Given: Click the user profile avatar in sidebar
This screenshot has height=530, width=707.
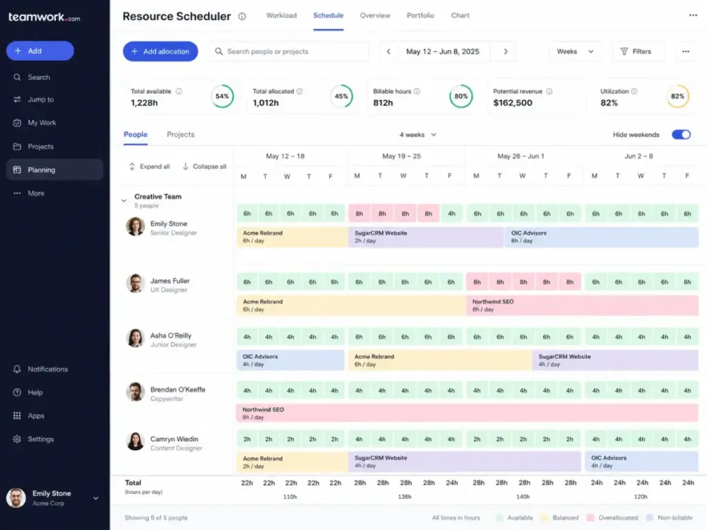Looking at the screenshot, I should [x=17, y=498].
